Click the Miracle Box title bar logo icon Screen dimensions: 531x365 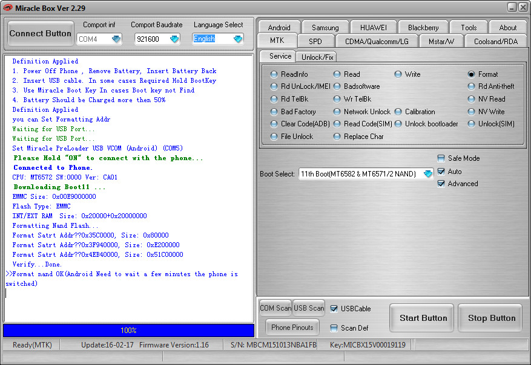pyautogui.click(x=7, y=8)
